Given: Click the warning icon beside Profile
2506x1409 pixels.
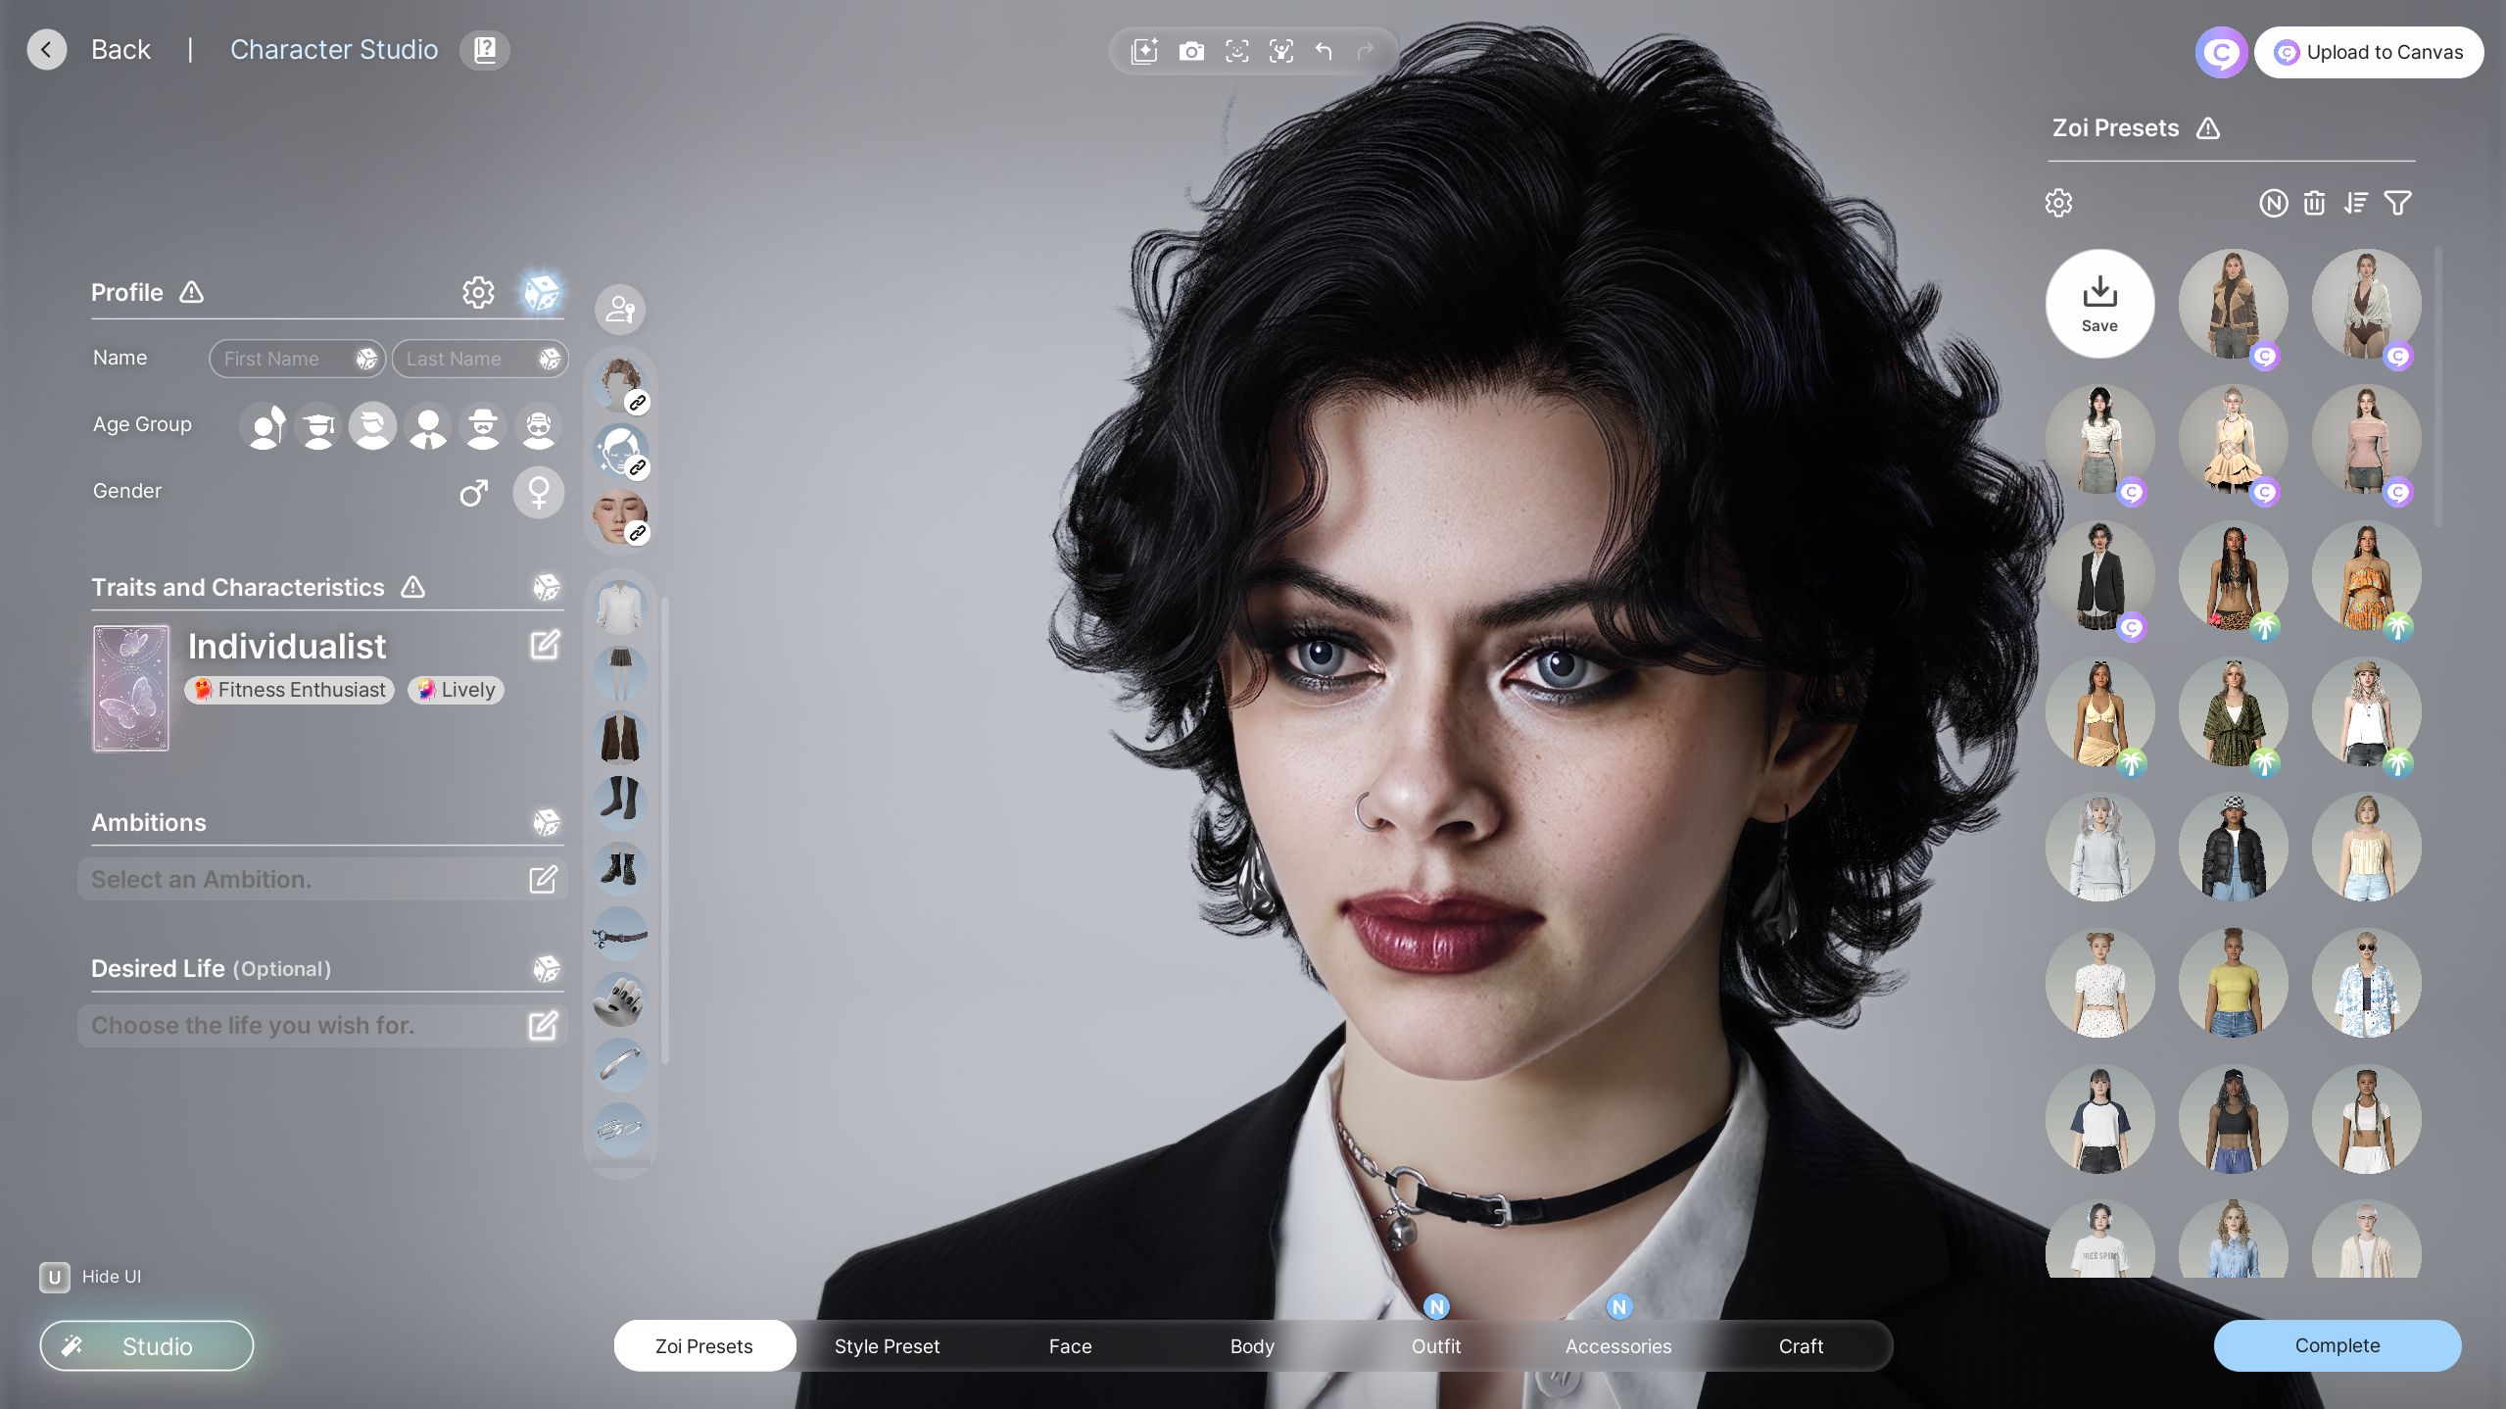Looking at the screenshot, I should [x=192, y=292].
